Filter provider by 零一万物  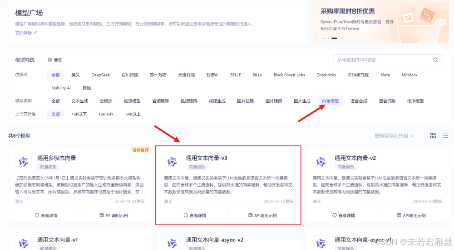coord(158,75)
